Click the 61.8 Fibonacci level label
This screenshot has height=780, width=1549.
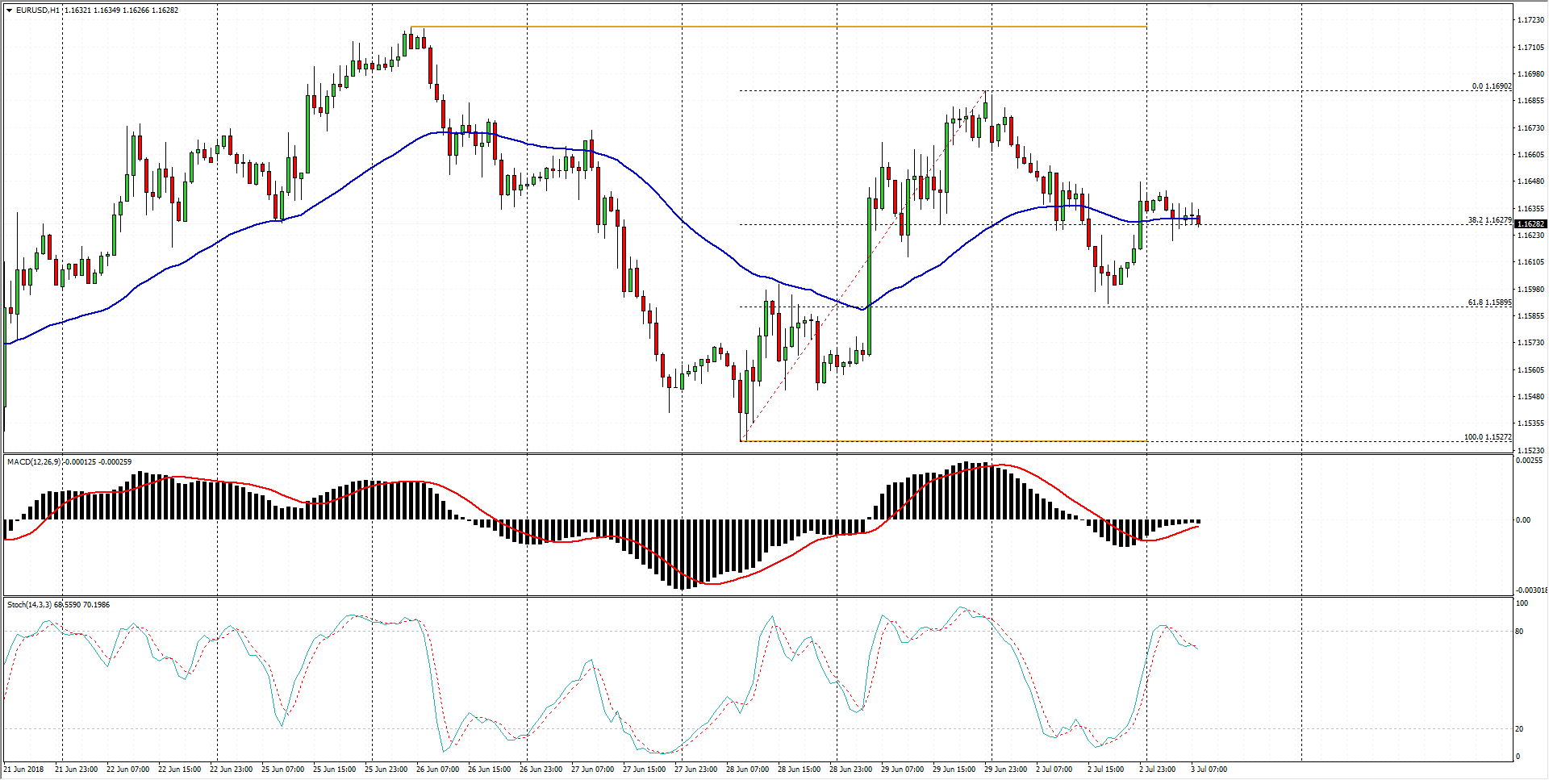point(1489,302)
